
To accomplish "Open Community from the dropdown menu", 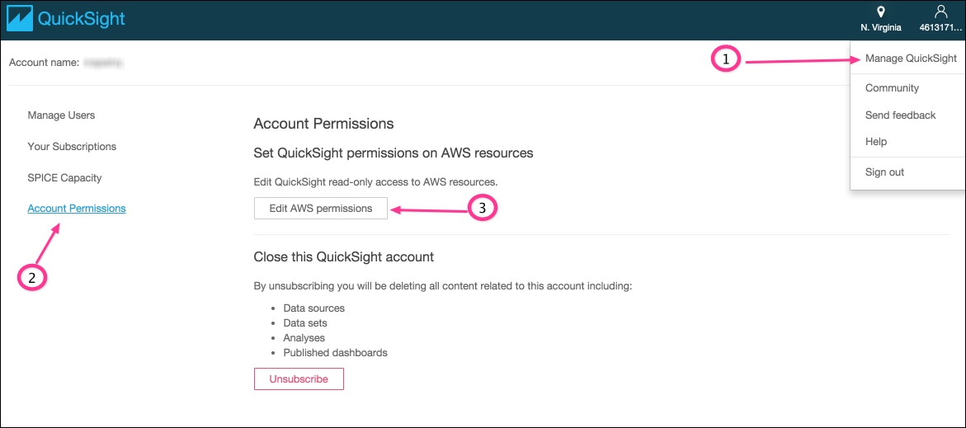I will click(892, 88).
